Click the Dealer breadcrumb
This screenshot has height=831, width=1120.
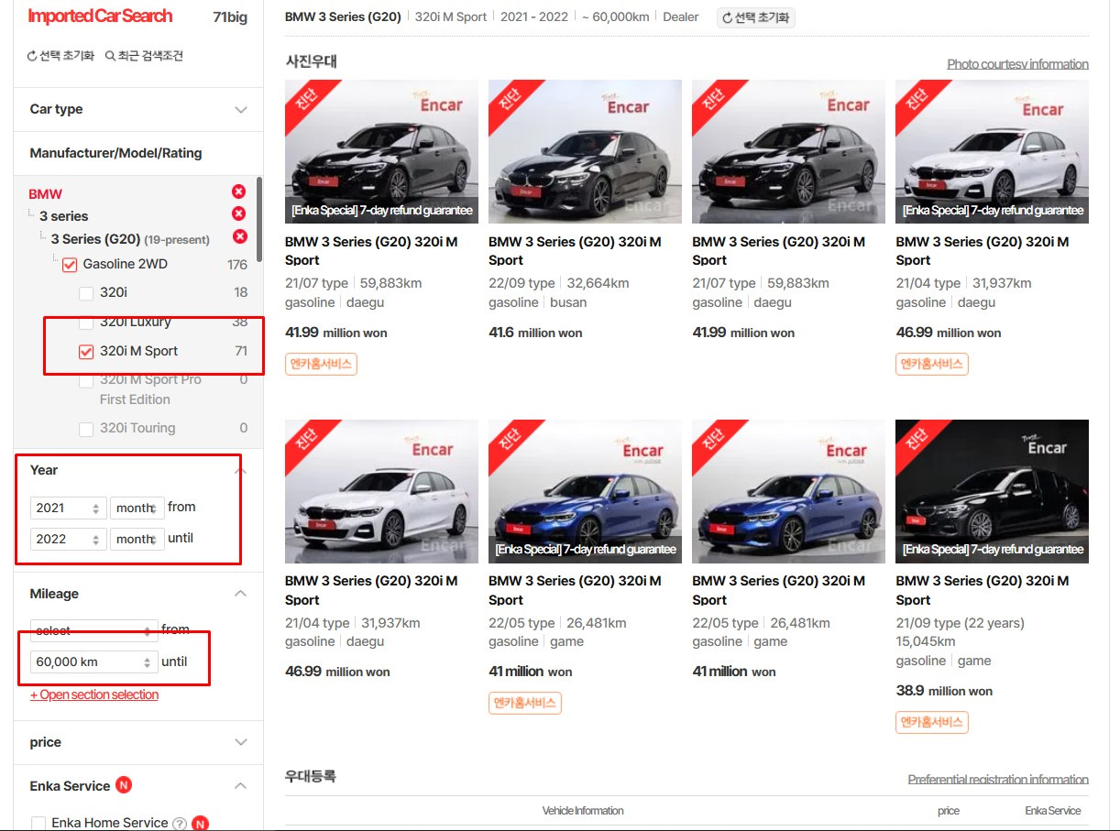point(681,17)
